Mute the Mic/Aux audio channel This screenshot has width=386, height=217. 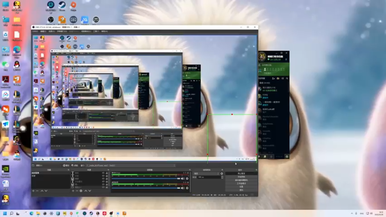click(x=183, y=178)
